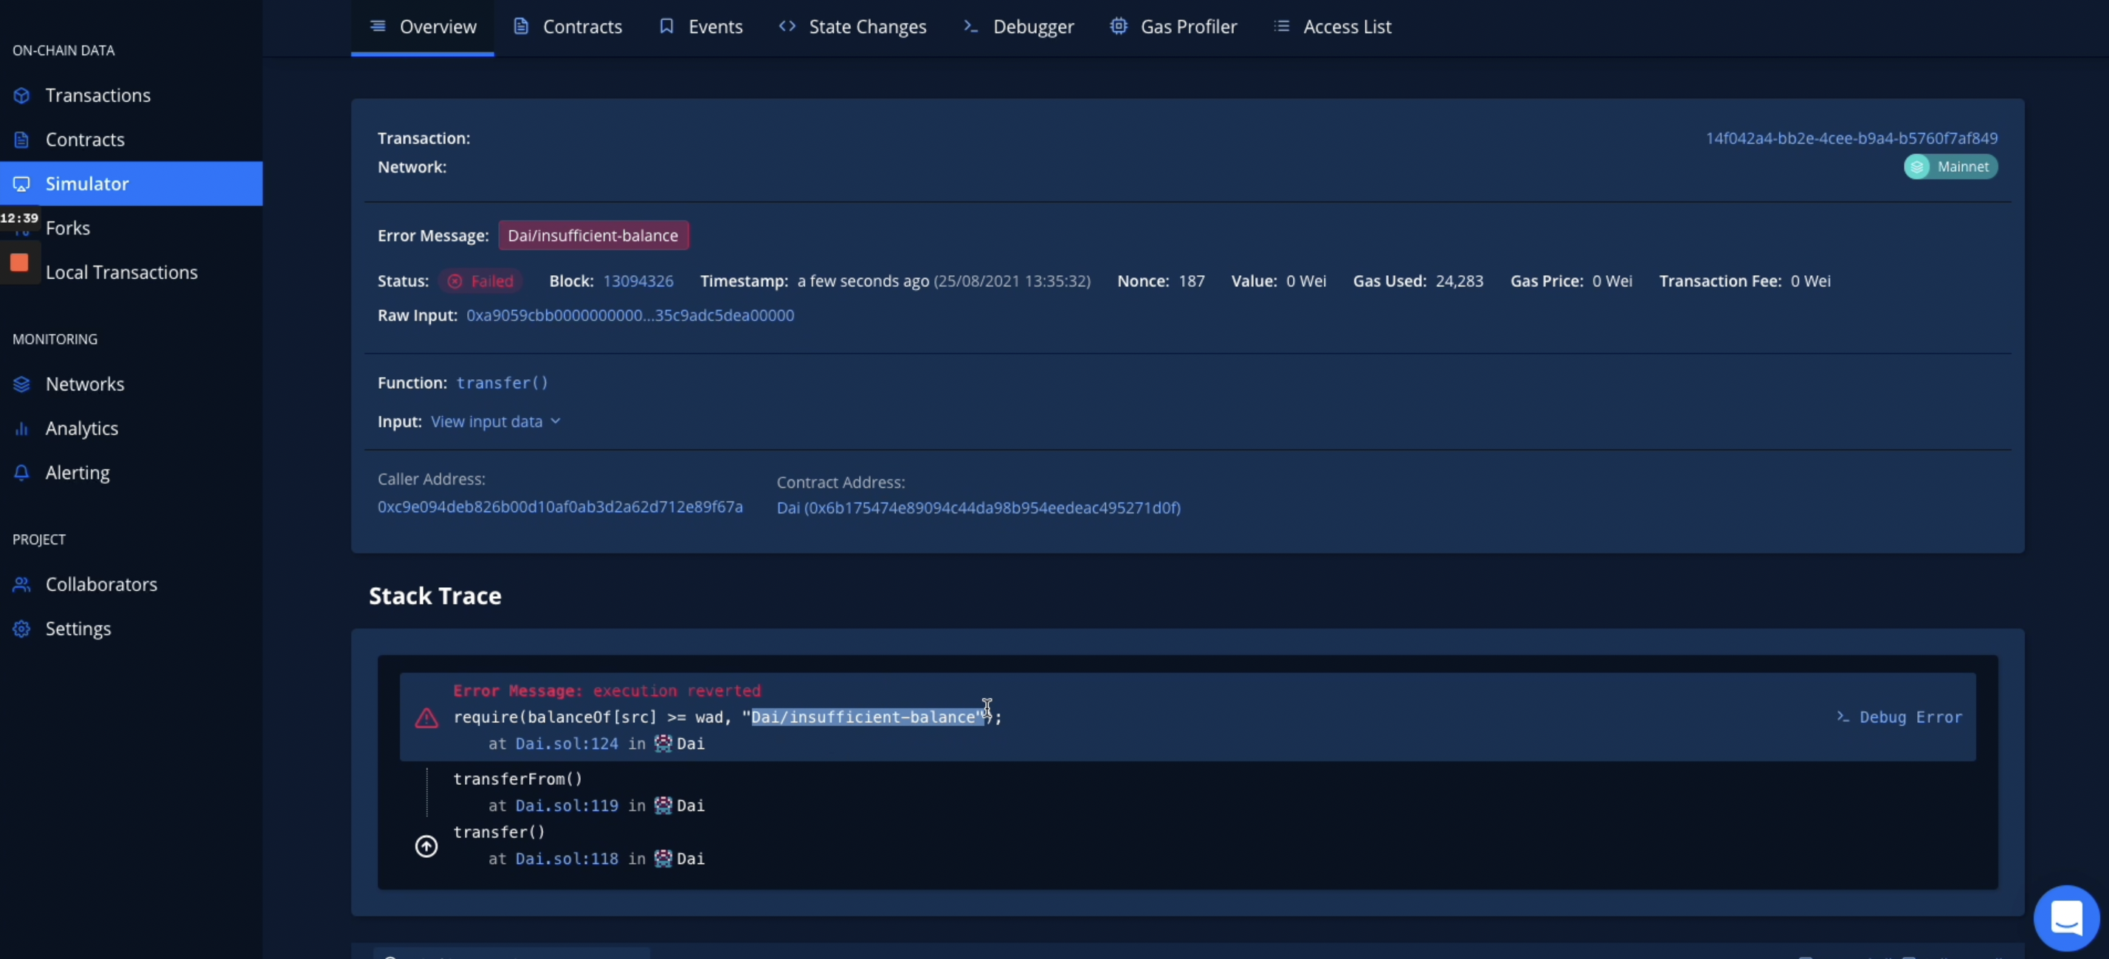The image size is (2109, 959).
Task: Click the Alerting bell icon
Action: tap(22, 472)
